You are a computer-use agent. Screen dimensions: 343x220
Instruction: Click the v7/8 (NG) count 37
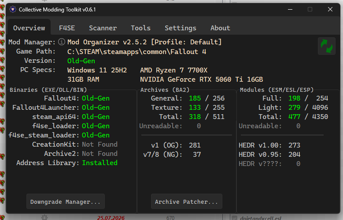point(197,155)
